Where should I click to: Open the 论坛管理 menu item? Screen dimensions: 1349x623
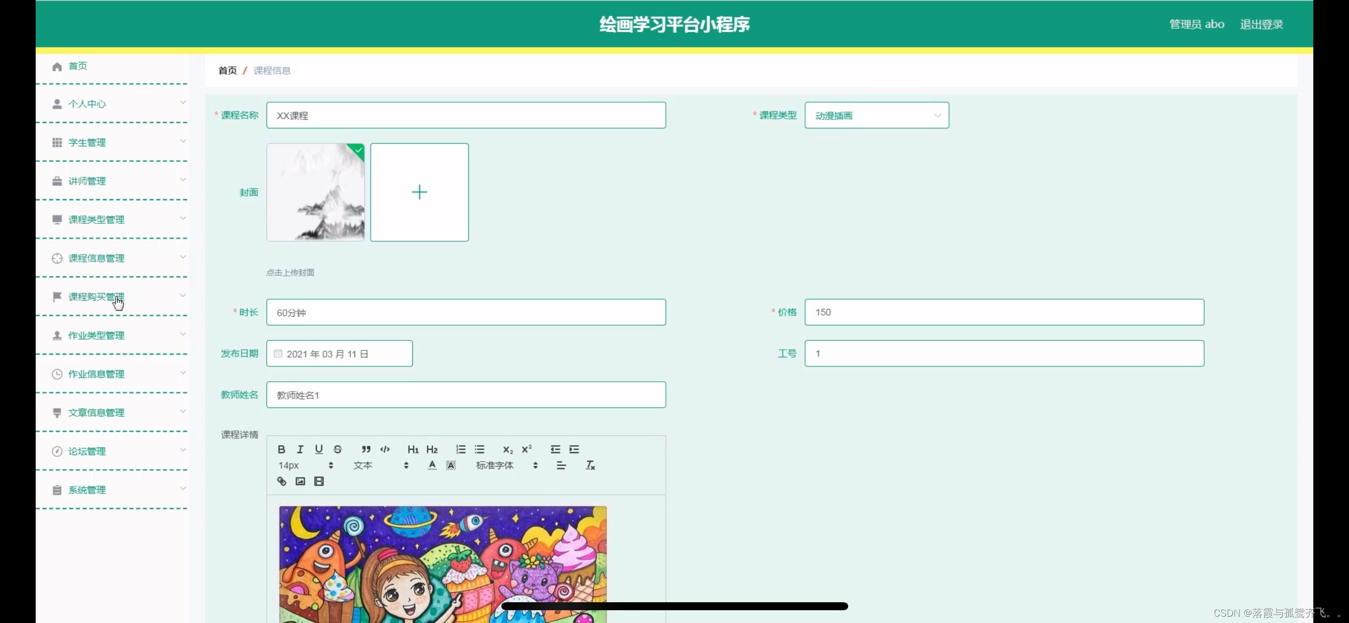click(112, 451)
